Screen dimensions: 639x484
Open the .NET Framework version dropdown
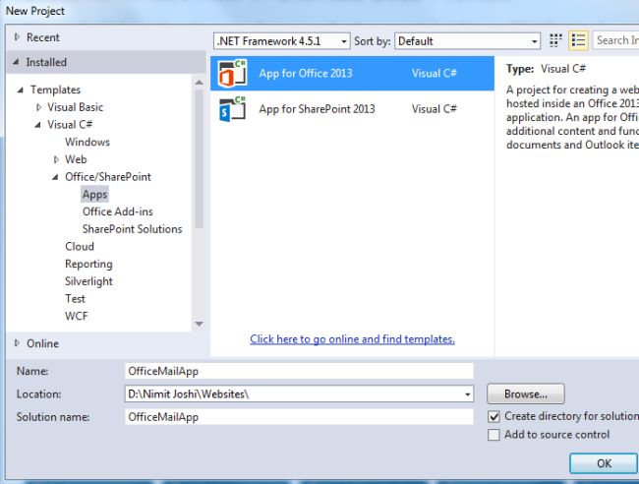coord(281,41)
